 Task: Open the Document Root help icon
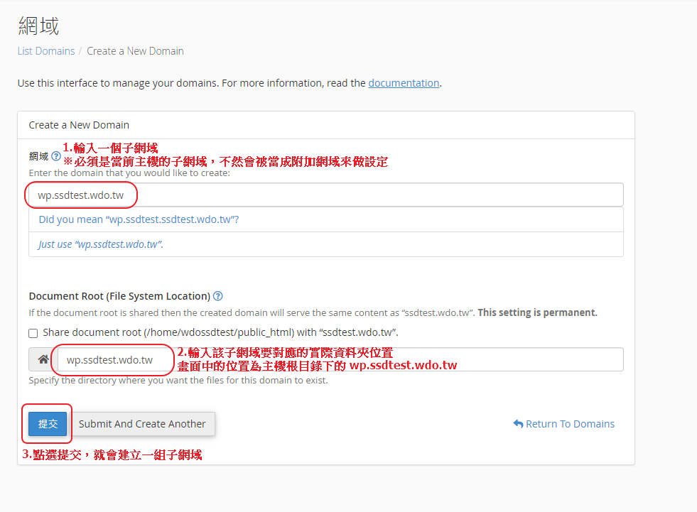(218, 296)
